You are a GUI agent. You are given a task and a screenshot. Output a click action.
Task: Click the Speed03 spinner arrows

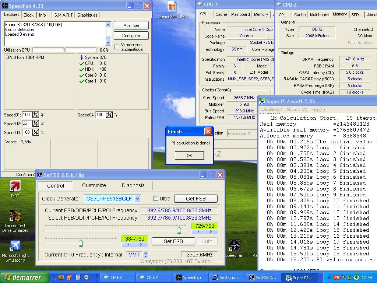click(36, 132)
